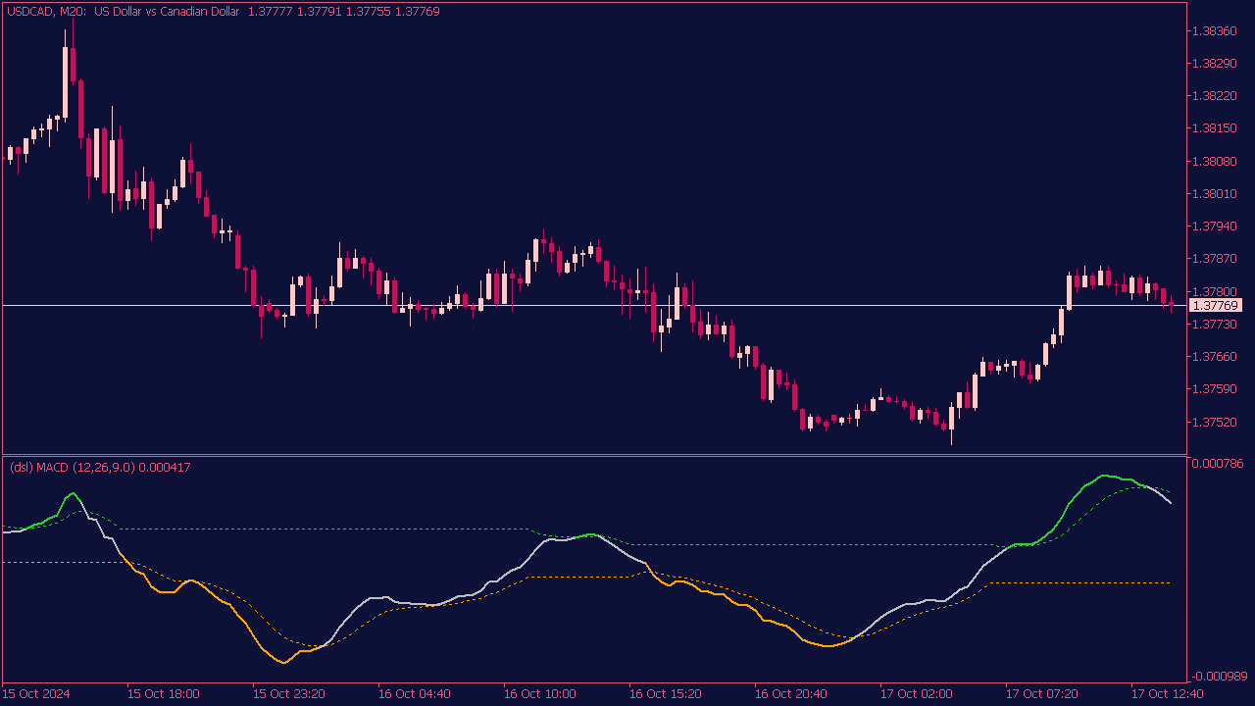Click the white horizontal current price line
Image resolution: width=1255 pixels, height=706 pixels.
[x=594, y=306]
